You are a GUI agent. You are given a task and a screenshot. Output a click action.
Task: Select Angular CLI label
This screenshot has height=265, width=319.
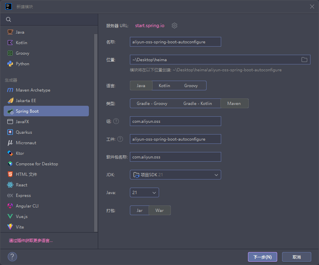pos(27,206)
